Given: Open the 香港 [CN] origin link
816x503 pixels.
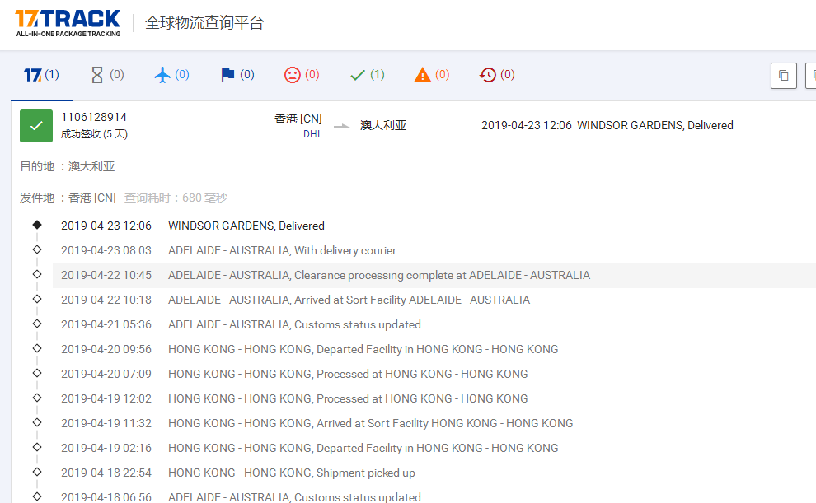Looking at the screenshot, I should point(298,119).
